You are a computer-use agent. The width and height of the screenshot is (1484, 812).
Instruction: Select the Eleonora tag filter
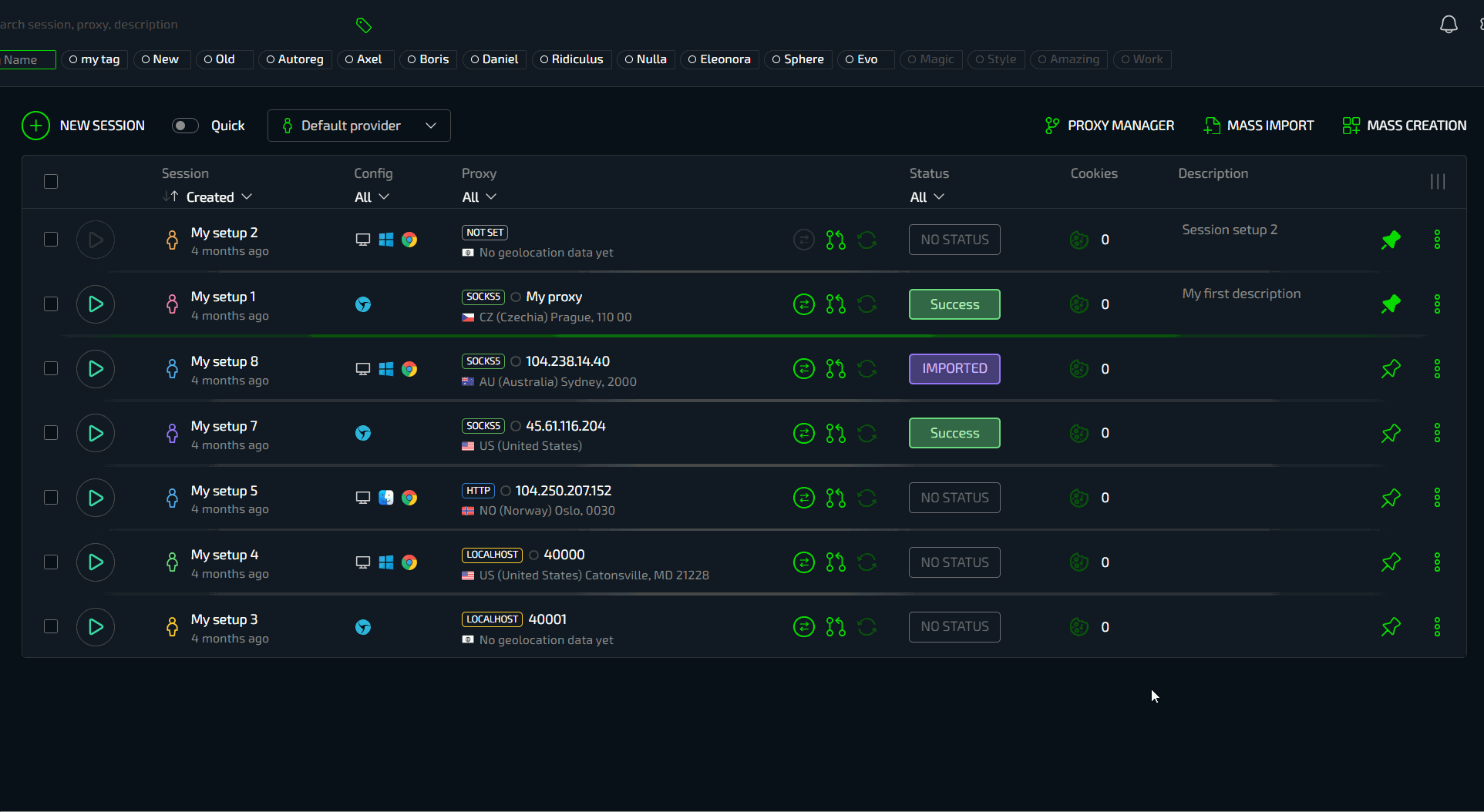coord(719,59)
